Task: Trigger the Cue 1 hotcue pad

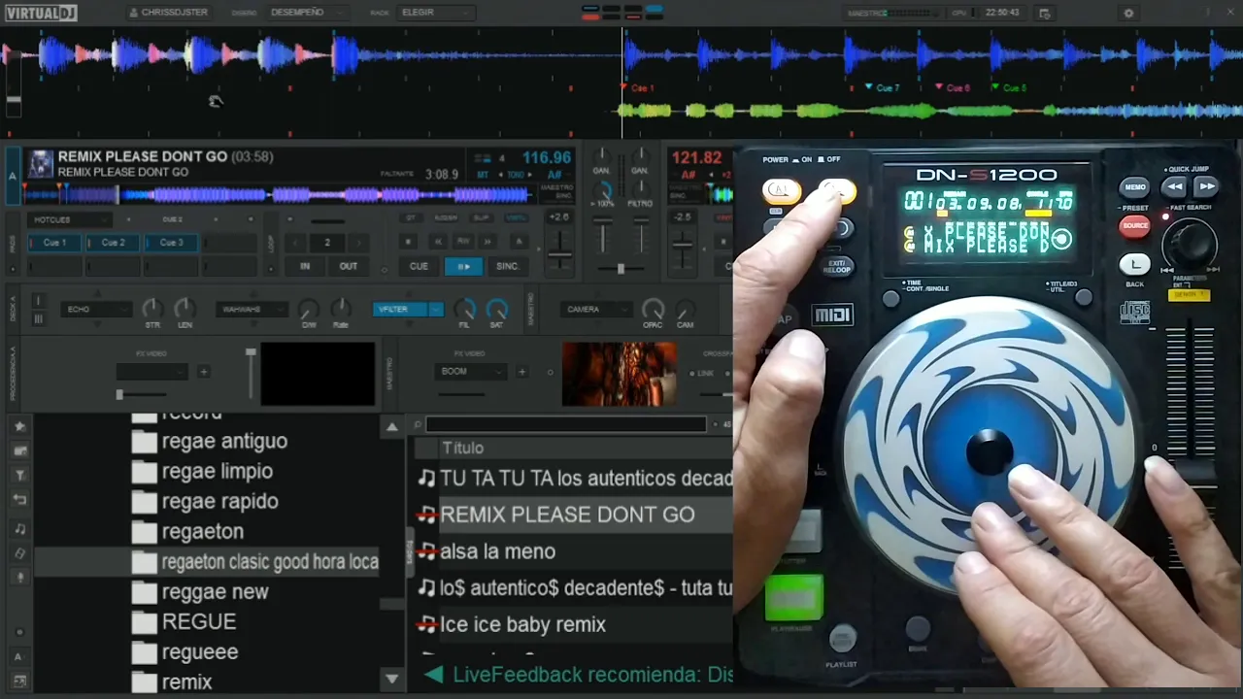Action: click(x=55, y=243)
